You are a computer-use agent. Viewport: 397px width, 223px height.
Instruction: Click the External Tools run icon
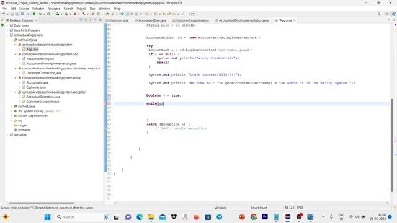click(x=66, y=14)
